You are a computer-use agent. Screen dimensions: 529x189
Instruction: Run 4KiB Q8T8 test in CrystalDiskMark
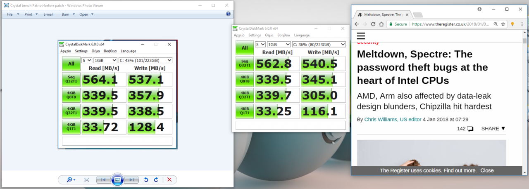(245, 79)
